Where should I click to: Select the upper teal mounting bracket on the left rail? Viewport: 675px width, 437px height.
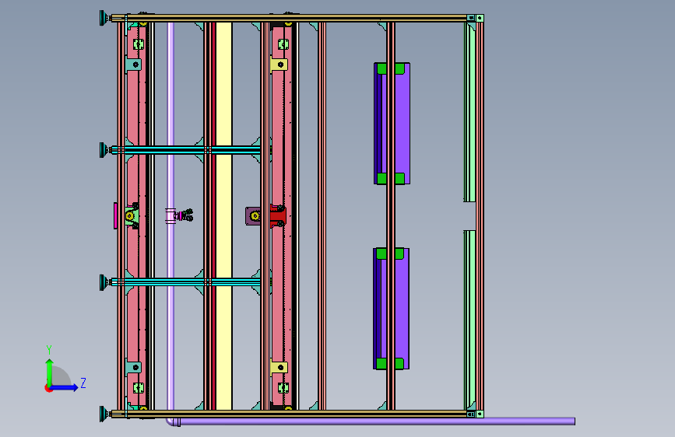click(133, 65)
